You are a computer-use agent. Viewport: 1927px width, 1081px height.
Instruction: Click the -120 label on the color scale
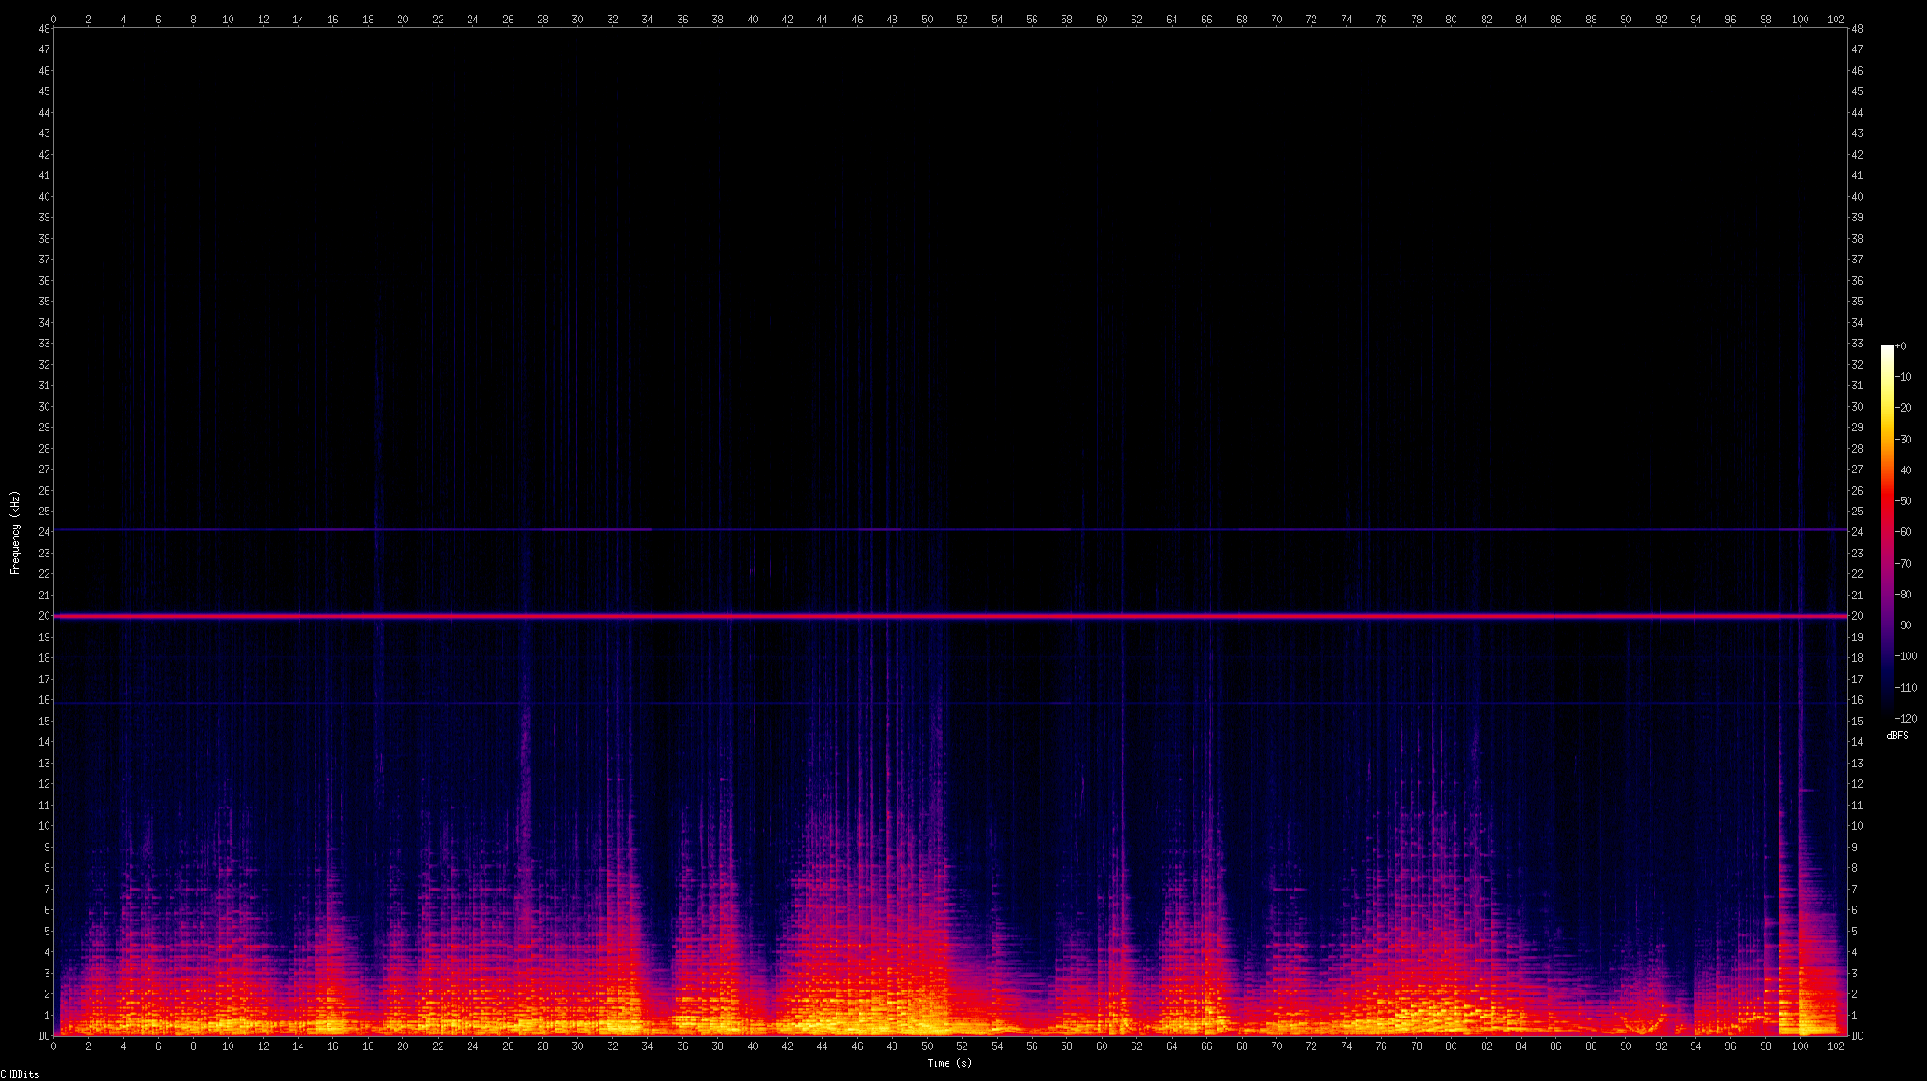click(1905, 719)
